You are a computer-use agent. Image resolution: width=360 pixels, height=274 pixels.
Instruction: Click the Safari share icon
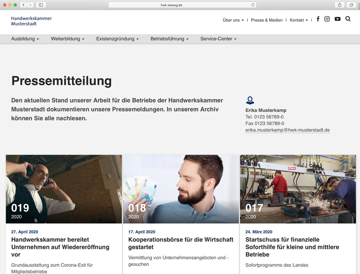point(340,5)
